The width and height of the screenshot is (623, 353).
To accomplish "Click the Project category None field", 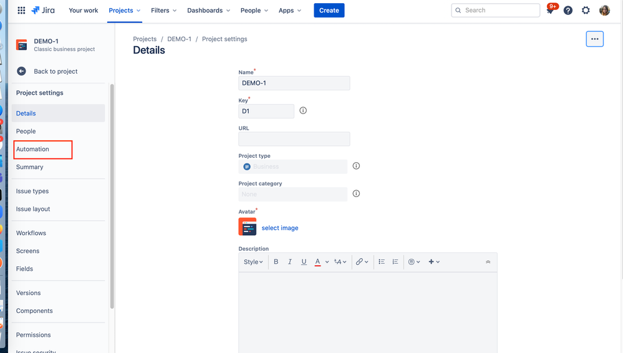I will 293,195.
